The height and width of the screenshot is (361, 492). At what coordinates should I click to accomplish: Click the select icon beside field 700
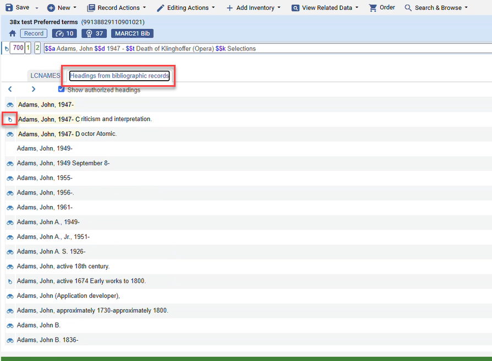pyautogui.click(x=6, y=48)
